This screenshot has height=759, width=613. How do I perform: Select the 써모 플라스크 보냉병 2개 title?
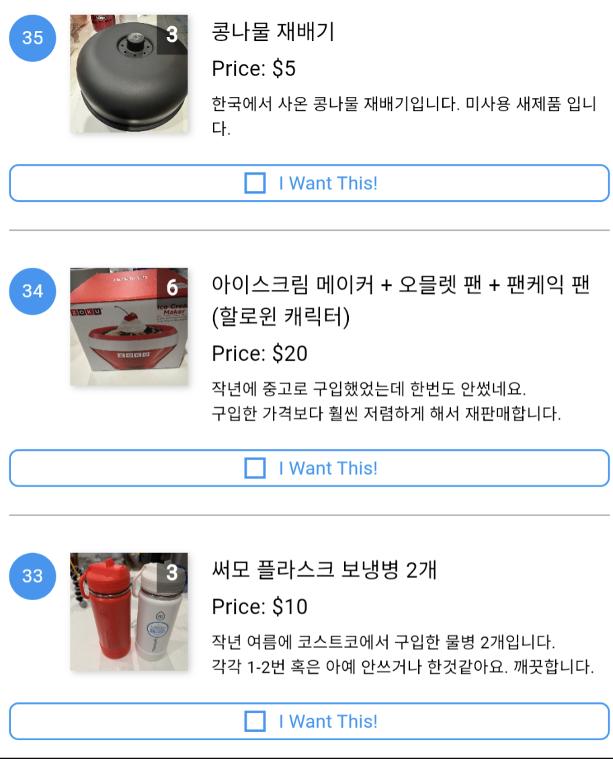pyautogui.click(x=325, y=570)
